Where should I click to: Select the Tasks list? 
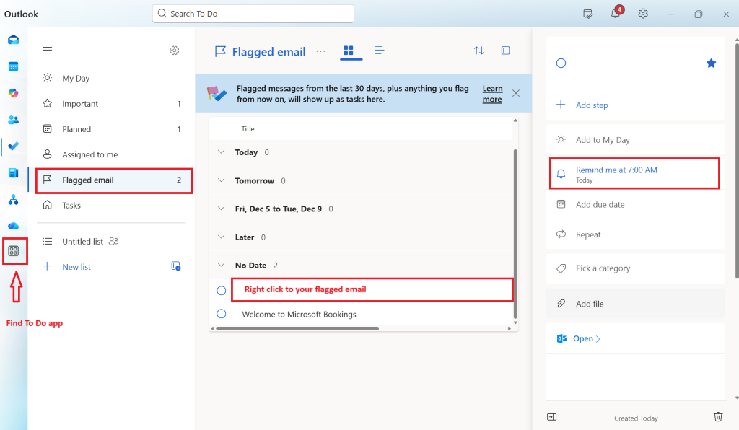coord(112,206)
